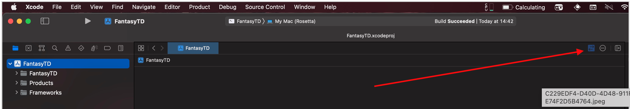
Task: Run the project with the play button
Action: pyautogui.click(x=88, y=21)
